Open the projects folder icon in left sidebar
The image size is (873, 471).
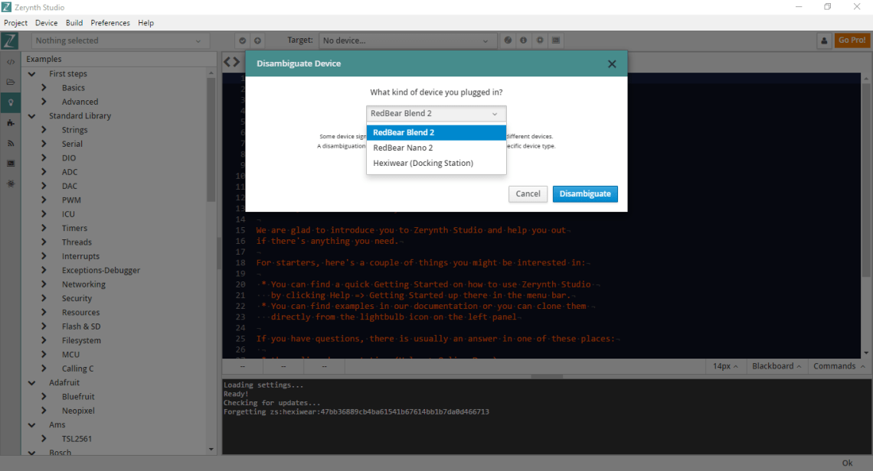click(11, 82)
